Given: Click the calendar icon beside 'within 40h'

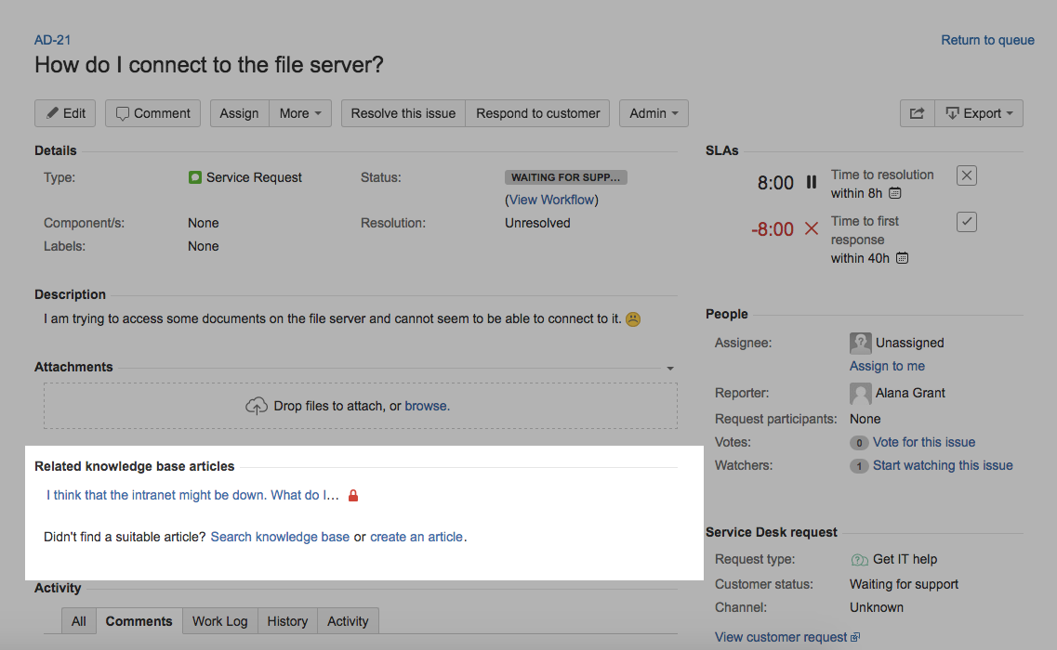Looking at the screenshot, I should [x=902, y=258].
